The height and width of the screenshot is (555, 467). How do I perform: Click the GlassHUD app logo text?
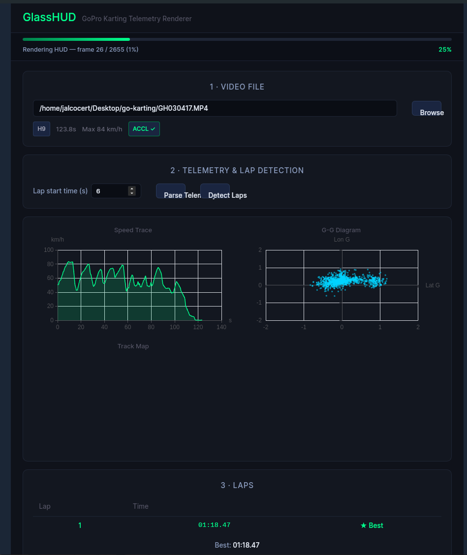click(49, 17)
